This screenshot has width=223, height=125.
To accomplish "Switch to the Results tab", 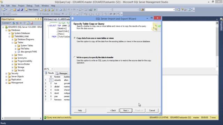I will [49, 73].
